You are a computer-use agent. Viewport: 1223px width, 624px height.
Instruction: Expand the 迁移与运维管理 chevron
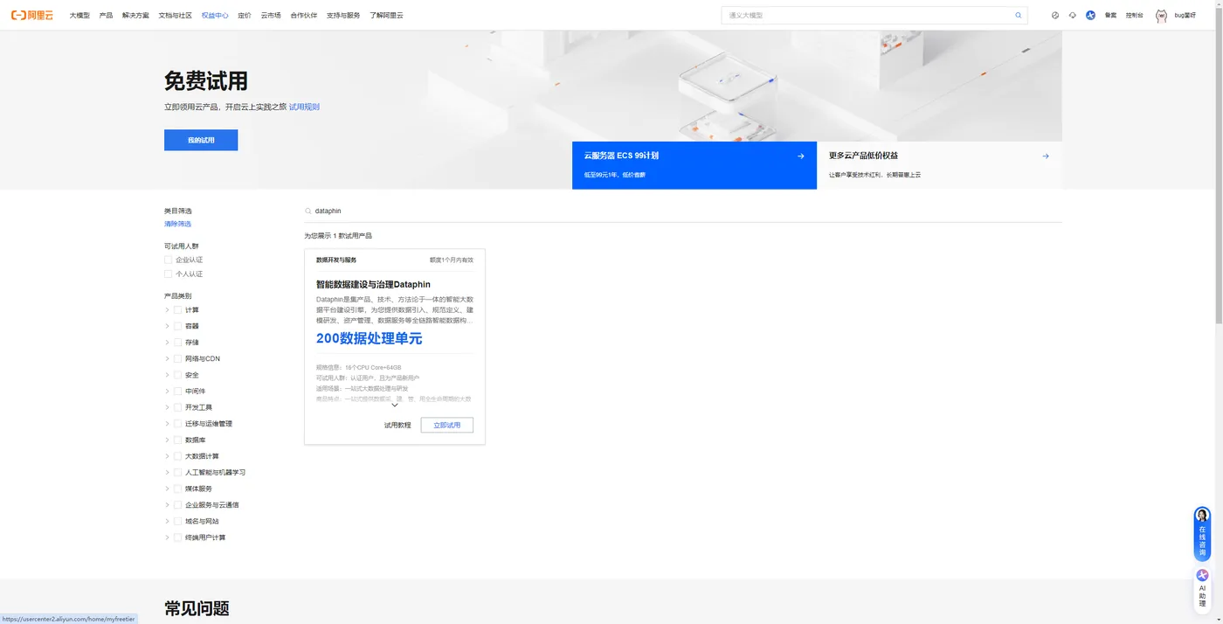point(167,423)
